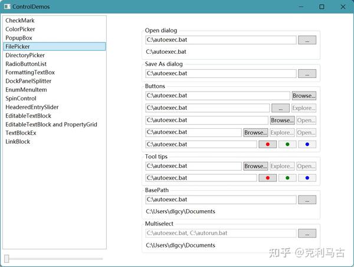Viewport: 354px width, 267px height.
Task: Click the ellipsis button beside Explore in Buttons
Action: tap(280, 108)
